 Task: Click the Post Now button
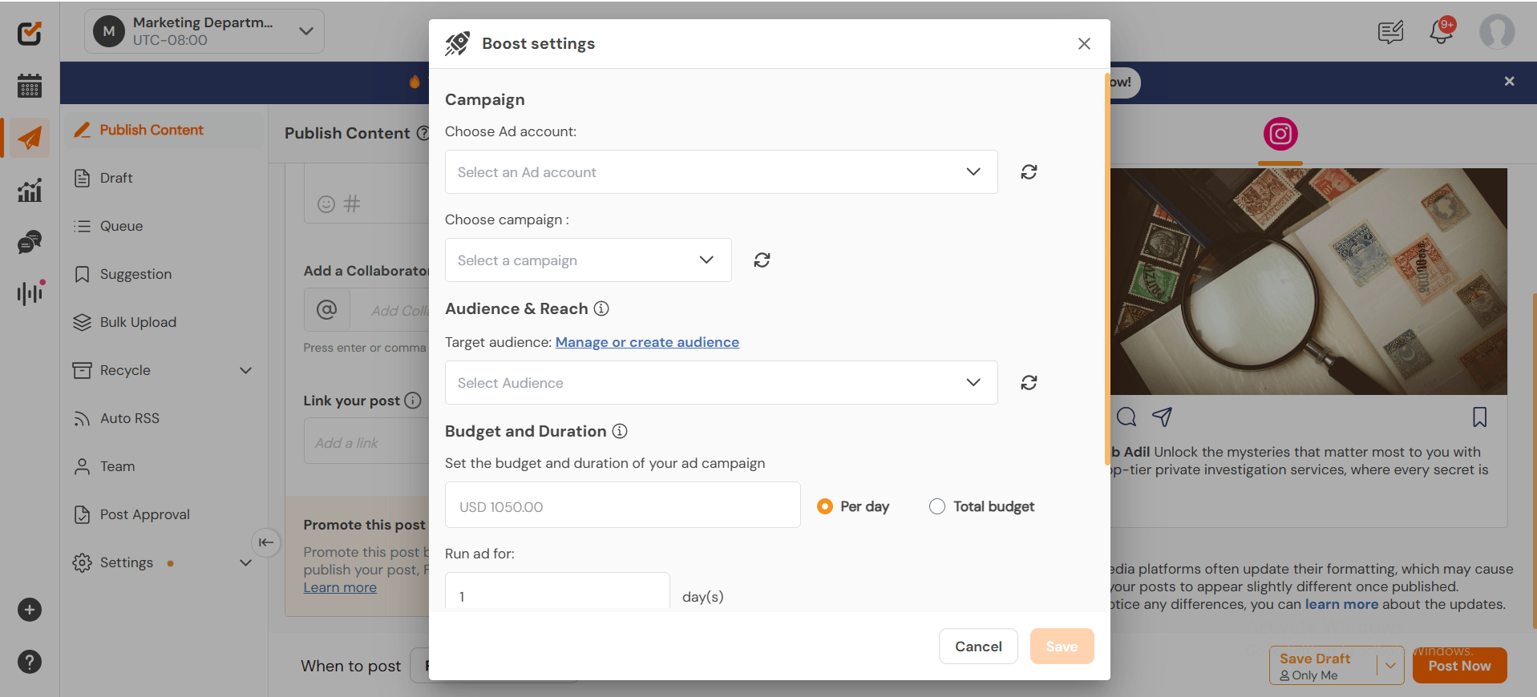coord(1459,665)
